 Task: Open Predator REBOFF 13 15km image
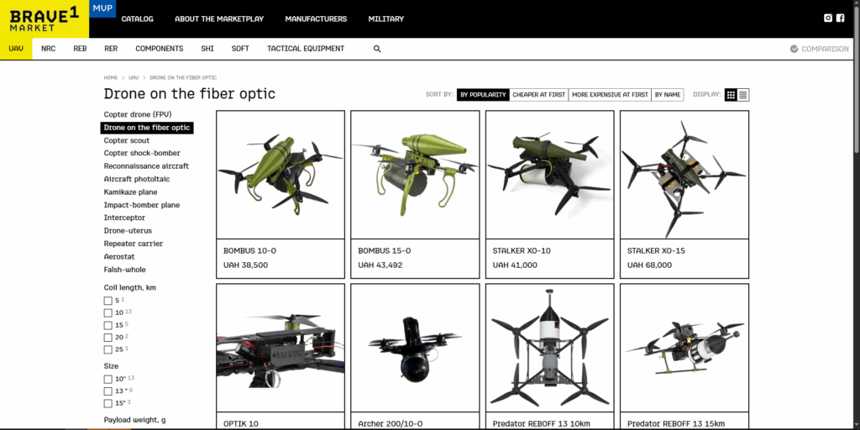[x=684, y=348]
